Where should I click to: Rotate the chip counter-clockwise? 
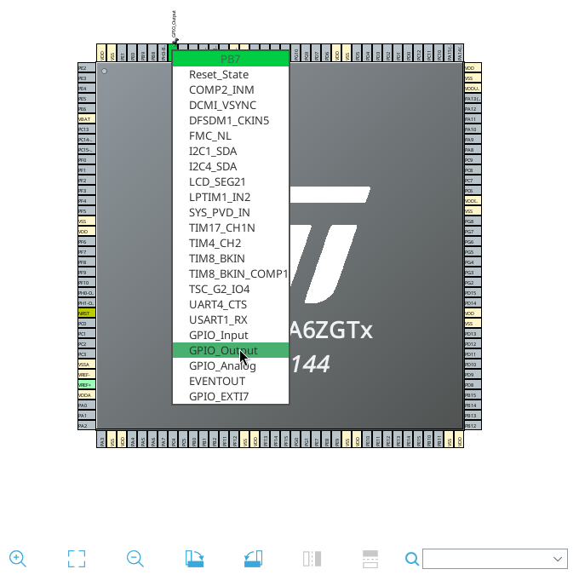(x=254, y=558)
